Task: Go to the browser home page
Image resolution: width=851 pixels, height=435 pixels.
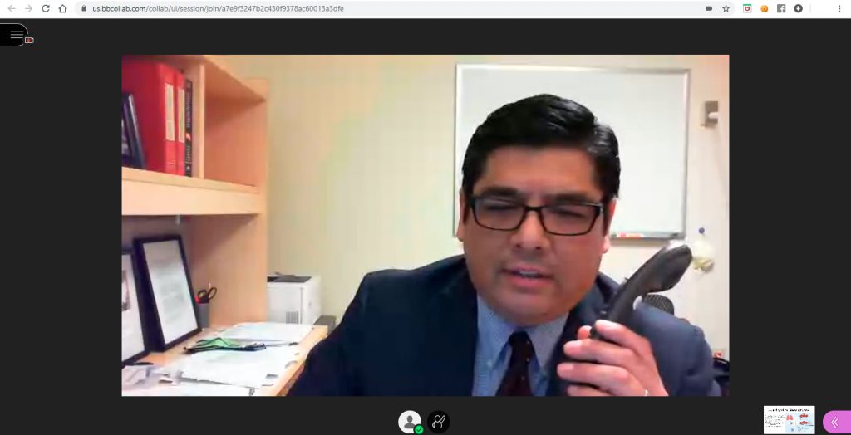Action: point(62,8)
